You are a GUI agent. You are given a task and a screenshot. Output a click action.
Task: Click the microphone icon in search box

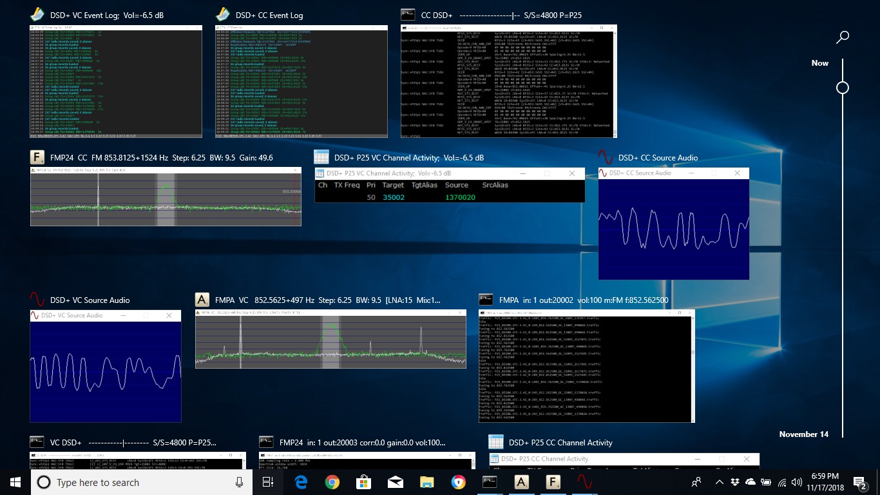tap(240, 482)
